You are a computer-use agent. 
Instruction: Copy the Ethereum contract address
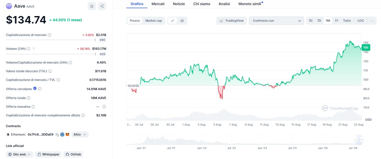click(57, 134)
